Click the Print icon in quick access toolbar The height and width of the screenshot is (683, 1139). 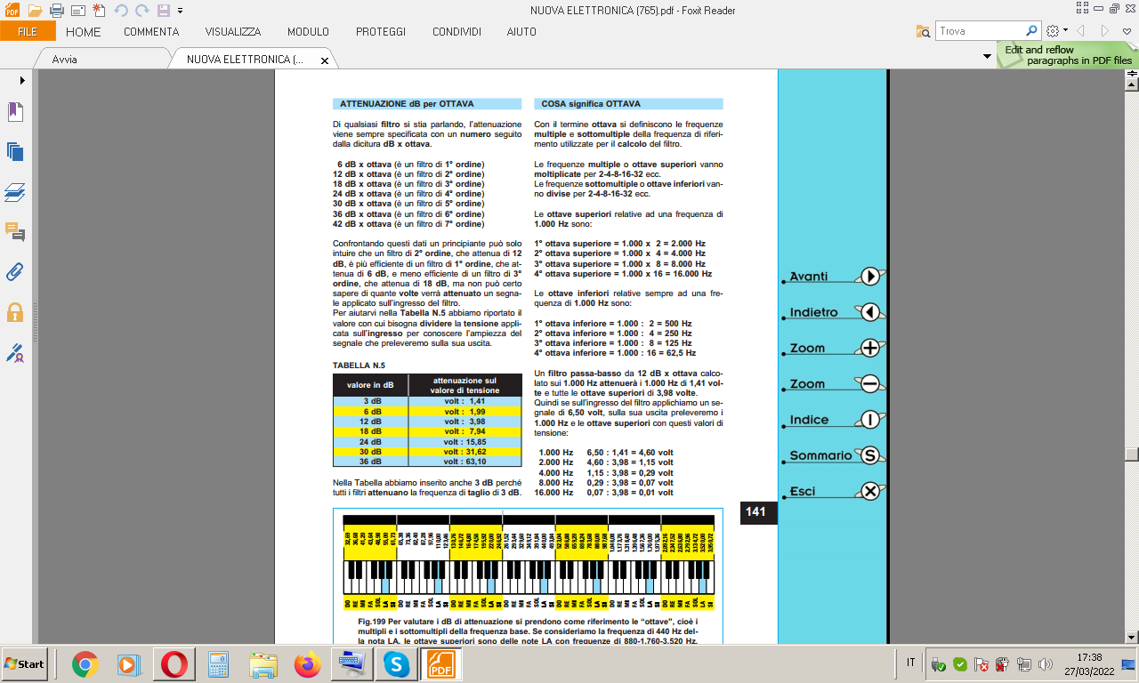coord(56,11)
